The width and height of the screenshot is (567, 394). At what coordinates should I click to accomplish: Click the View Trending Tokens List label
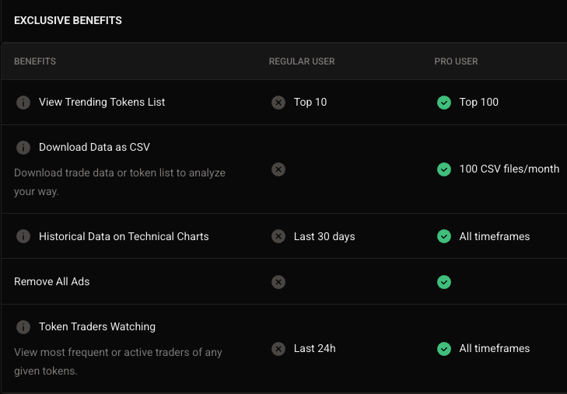102,103
